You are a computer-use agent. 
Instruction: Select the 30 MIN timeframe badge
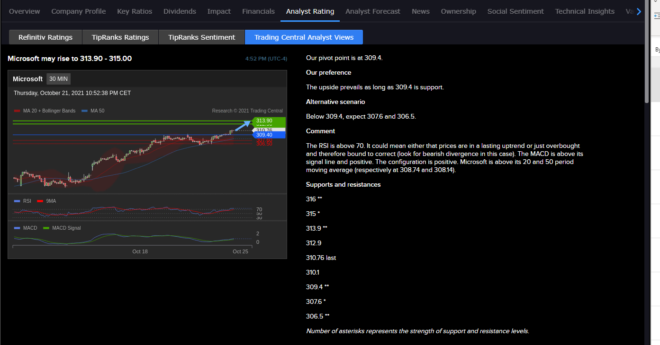(58, 79)
